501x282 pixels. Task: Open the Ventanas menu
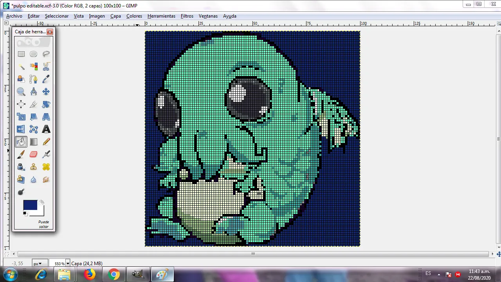(208, 16)
